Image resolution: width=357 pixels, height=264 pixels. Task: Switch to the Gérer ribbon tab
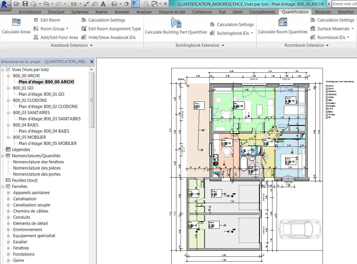tap(238, 12)
